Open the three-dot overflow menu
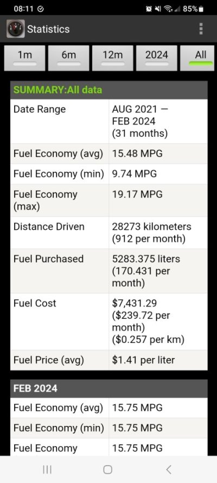Viewport: 217px width, 483px height. coord(201,29)
